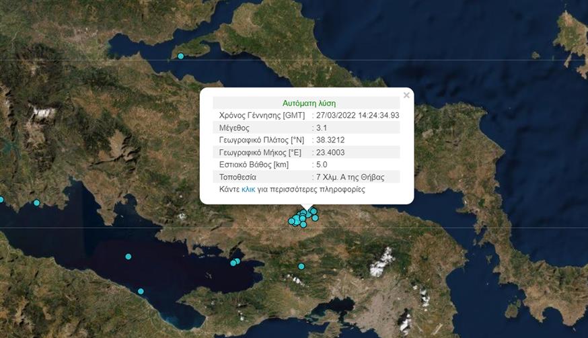Click the latitude value 38.3212
The image size is (588, 338).
(x=330, y=140)
